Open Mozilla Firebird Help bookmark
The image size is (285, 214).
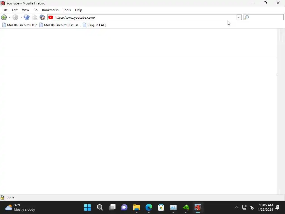click(20, 25)
